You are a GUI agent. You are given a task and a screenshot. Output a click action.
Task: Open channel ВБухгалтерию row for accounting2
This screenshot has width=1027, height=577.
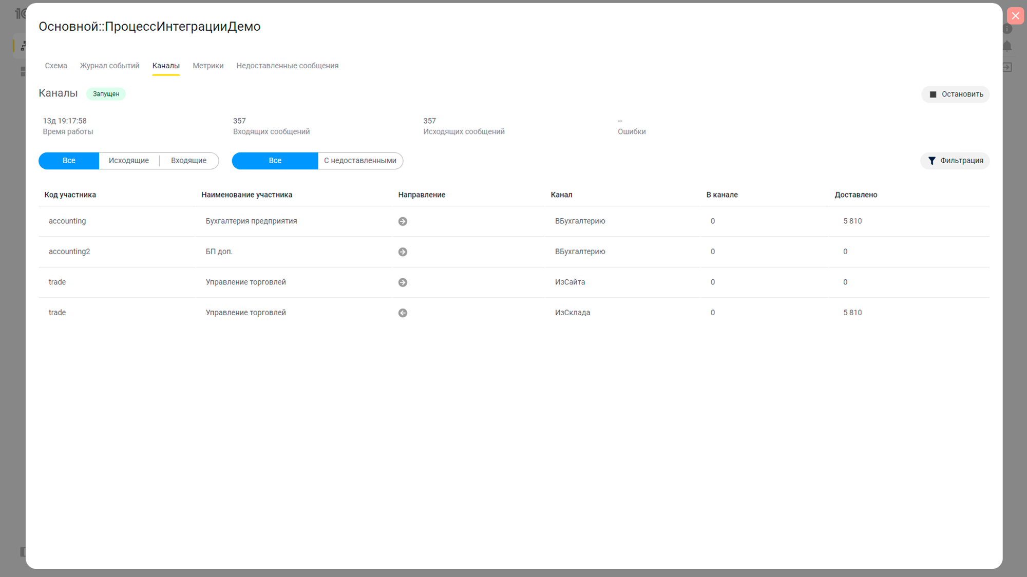coord(580,252)
